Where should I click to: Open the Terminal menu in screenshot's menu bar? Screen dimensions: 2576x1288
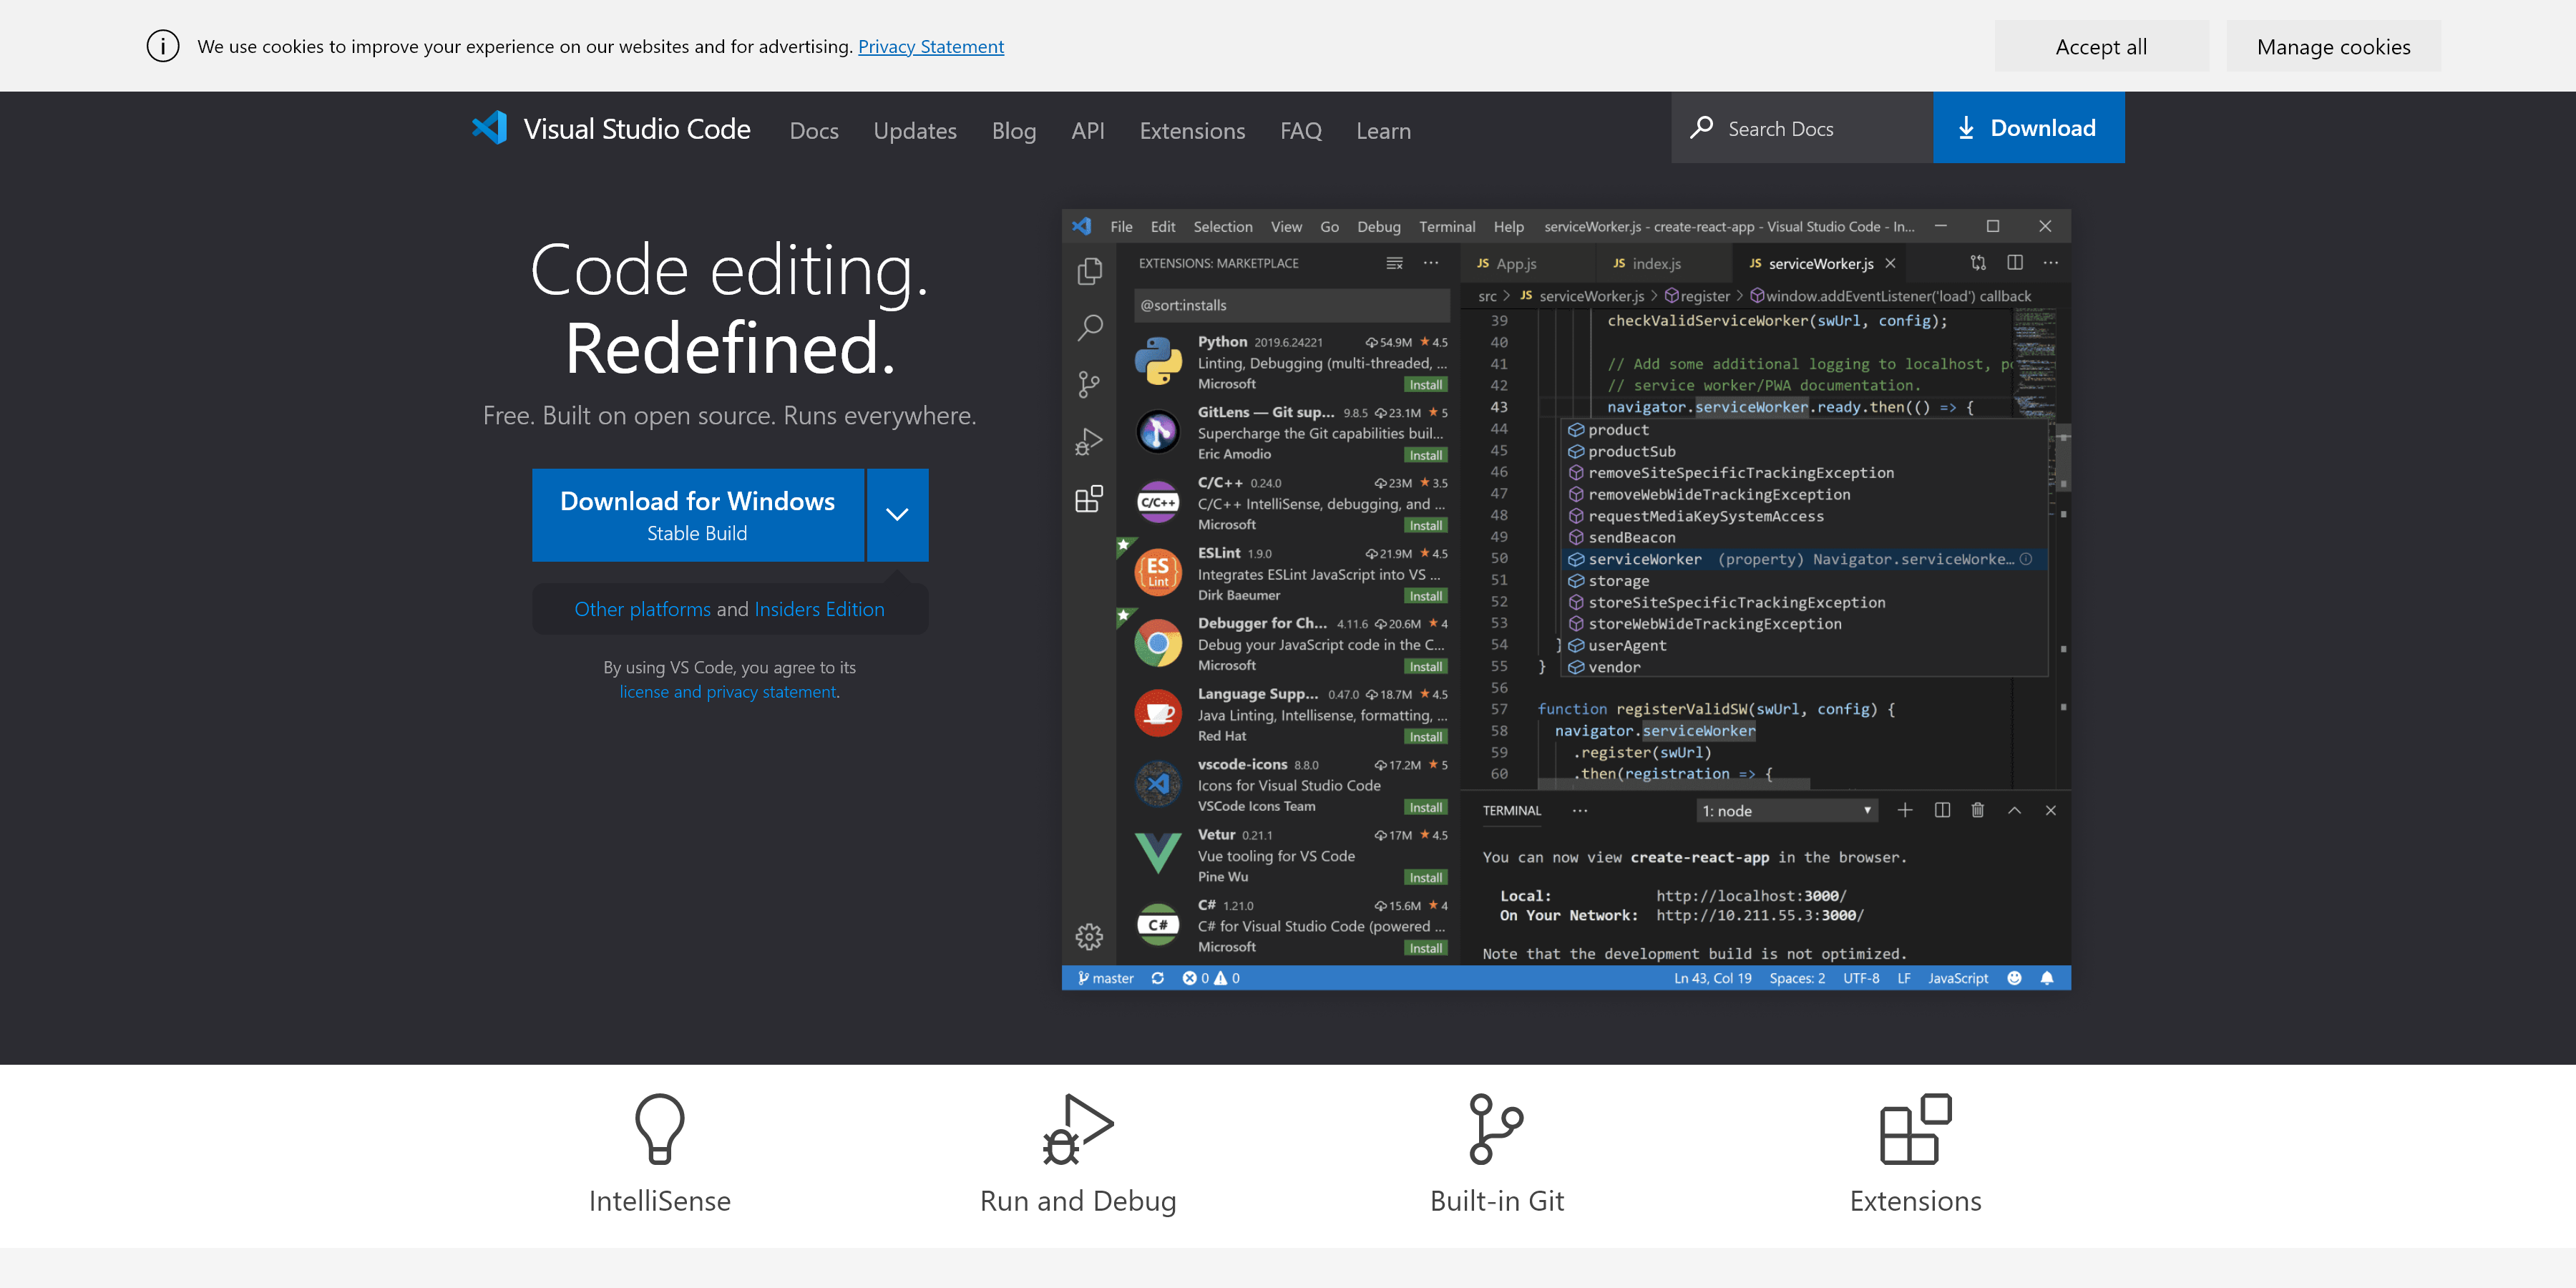(x=1447, y=226)
